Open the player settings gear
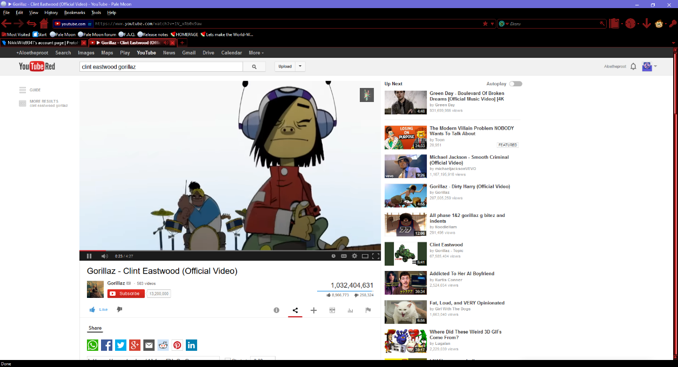Screen dimensions: 678x367 [x=354, y=255]
